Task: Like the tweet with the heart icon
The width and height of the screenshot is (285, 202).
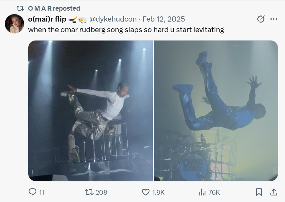Action: pos(146,192)
